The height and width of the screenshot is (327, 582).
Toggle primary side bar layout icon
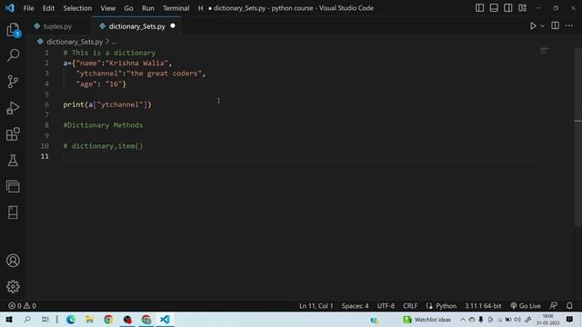pos(479,8)
